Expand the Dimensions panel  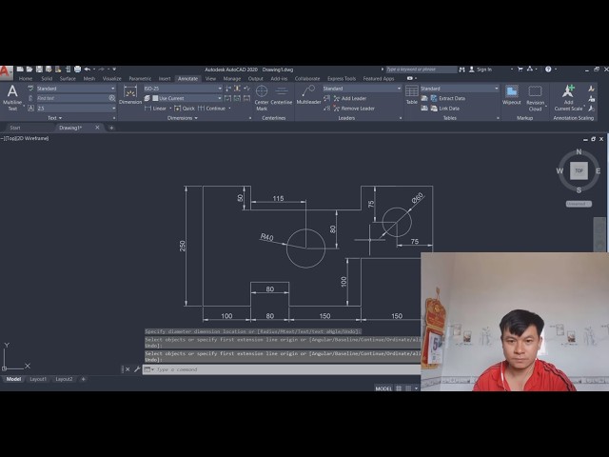tap(183, 118)
